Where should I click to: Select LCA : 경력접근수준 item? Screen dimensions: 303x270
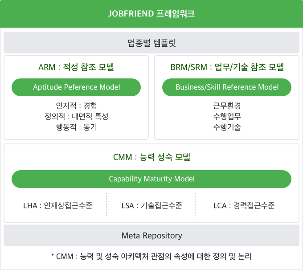pyautogui.click(x=244, y=205)
